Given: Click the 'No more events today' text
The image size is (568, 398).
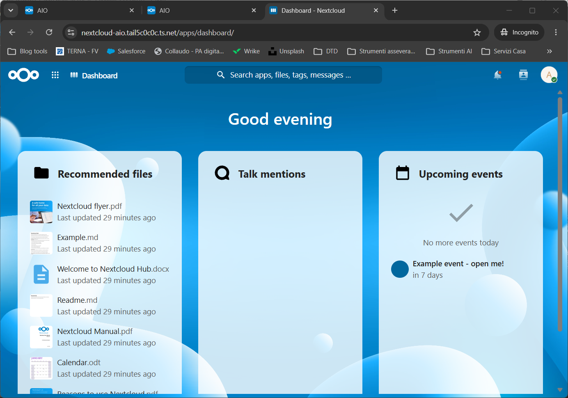Looking at the screenshot, I should coord(461,242).
